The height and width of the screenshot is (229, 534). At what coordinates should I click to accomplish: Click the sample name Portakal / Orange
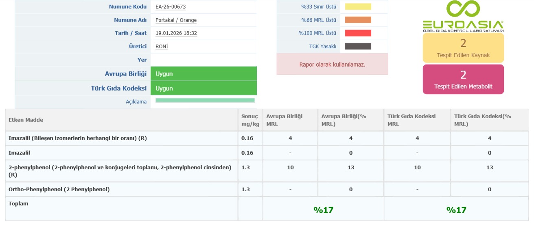[x=176, y=20]
